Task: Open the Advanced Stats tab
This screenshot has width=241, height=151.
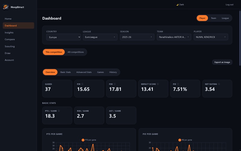Action: click(x=84, y=72)
